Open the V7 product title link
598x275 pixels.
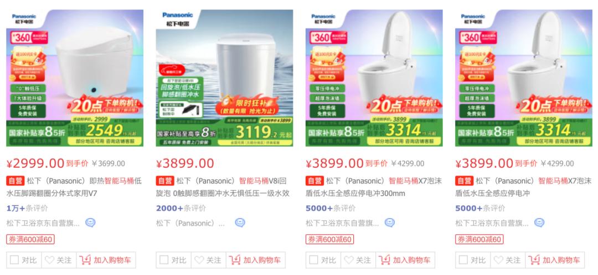tap(74, 187)
